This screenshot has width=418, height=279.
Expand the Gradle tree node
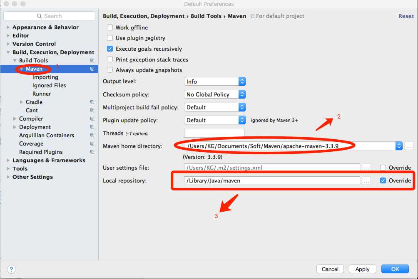point(22,102)
